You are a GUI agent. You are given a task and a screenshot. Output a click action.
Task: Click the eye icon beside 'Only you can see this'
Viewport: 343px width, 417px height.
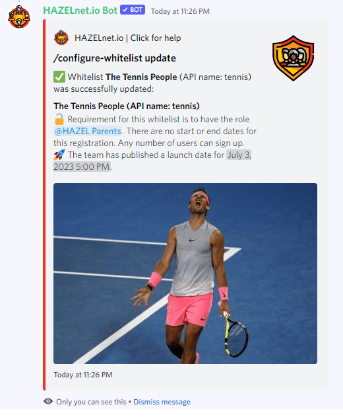[48, 401]
